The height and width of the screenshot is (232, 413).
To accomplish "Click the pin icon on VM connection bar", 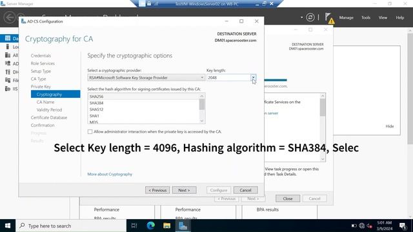I will point(142,4).
